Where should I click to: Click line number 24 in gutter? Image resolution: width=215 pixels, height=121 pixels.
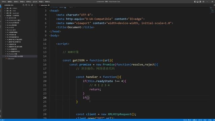pos(45,98)
